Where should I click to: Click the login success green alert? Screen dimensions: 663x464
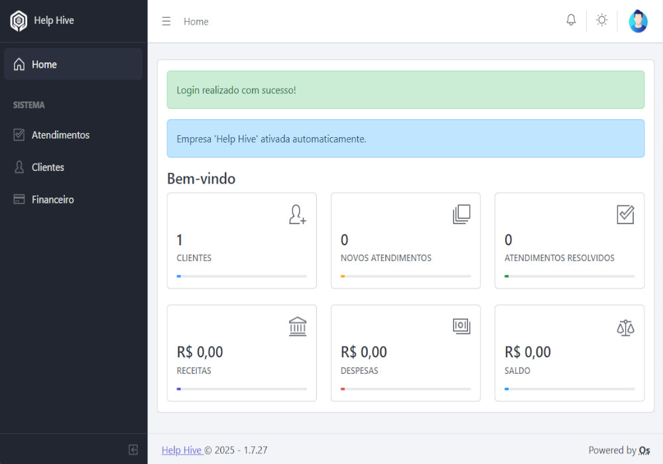click(x=405, y=89)
